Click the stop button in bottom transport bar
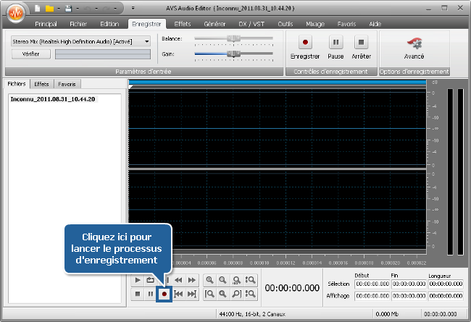The image size is (471, 322). coord(138,294)
